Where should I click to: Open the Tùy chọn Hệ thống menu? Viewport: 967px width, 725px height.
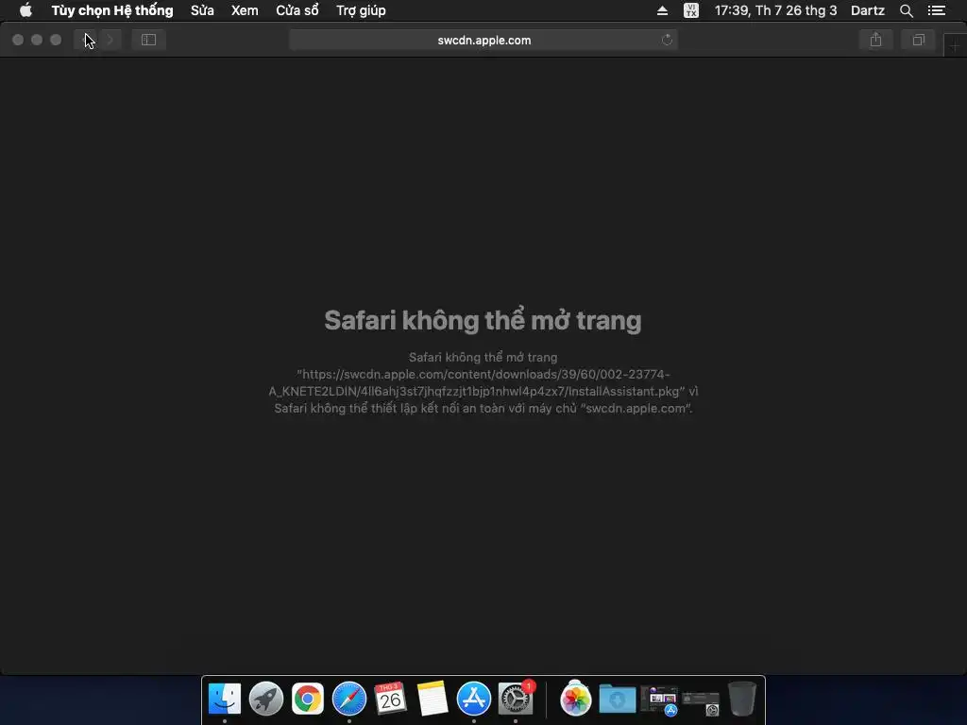tap(112, 10)
